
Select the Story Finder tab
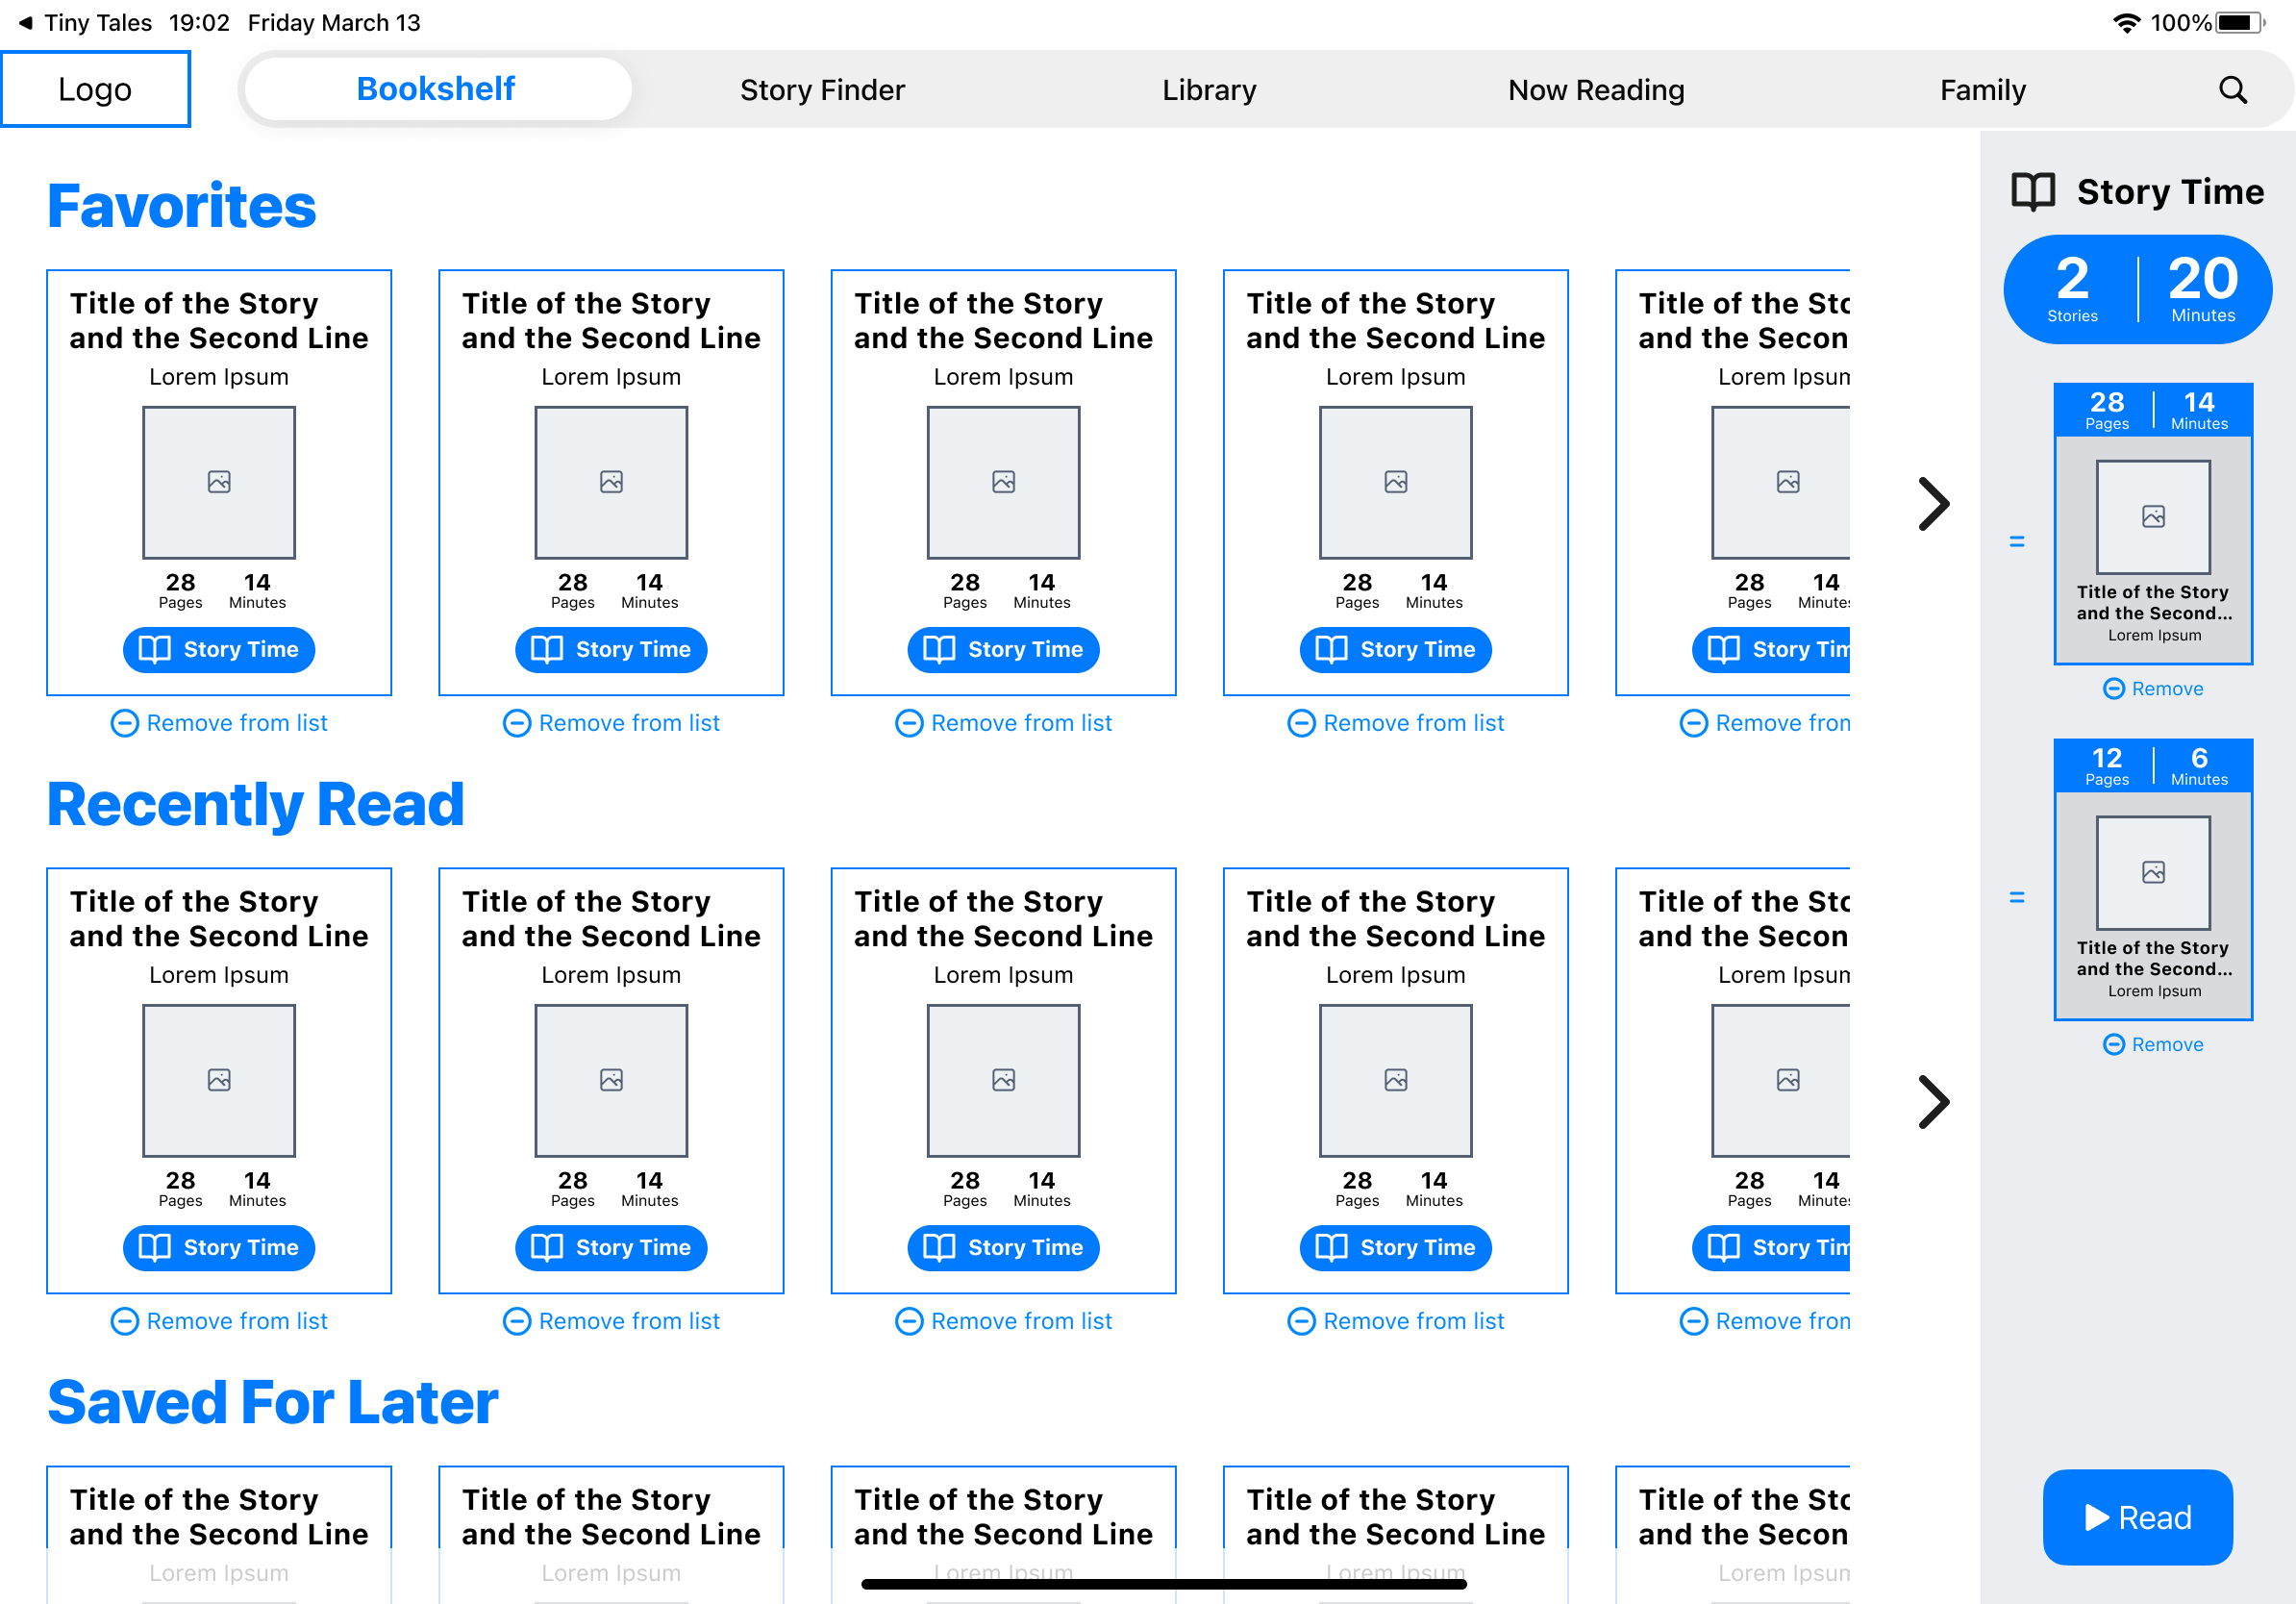[822, 89]
